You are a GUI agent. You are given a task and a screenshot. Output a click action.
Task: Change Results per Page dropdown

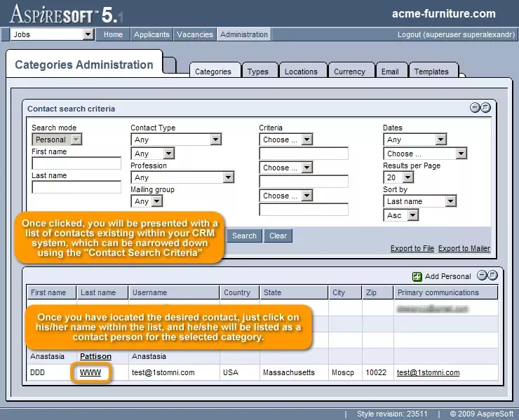(398, 177)
